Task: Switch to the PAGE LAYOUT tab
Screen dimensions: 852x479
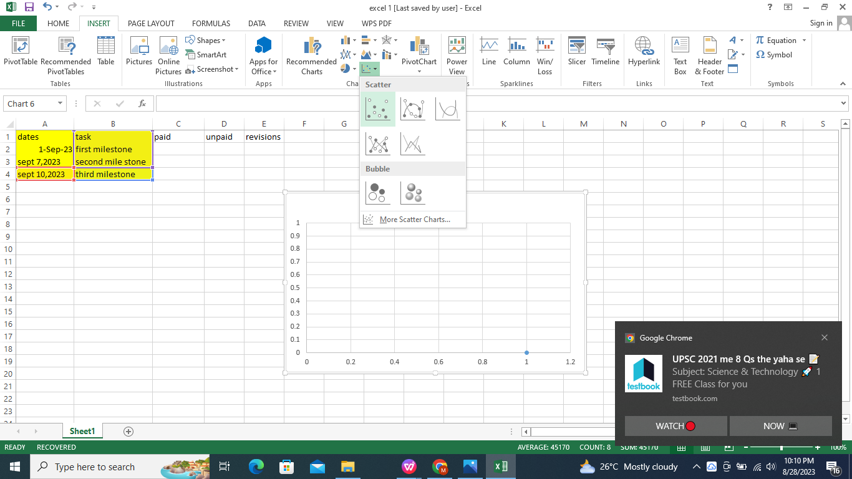Action: [151, 24]
